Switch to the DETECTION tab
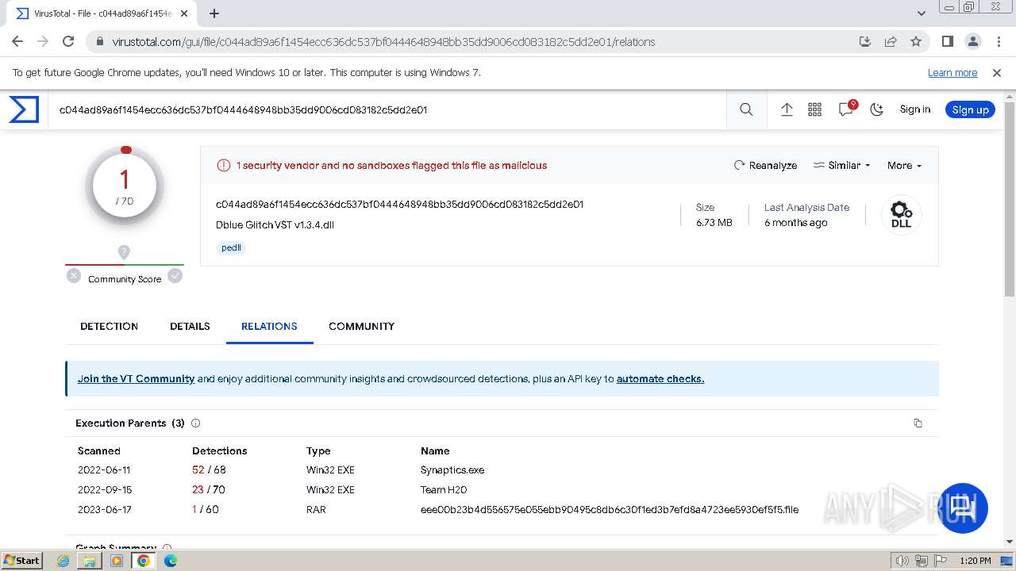Image resolution: width=1016 pixels, height=571 pixels. point(110,326)
